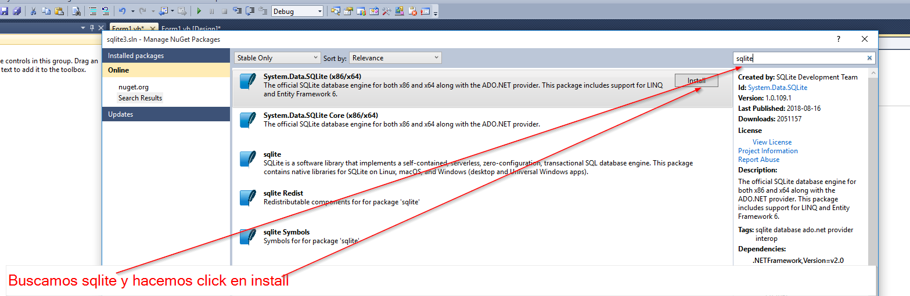Install the System.Data.SQLite (x86/x64) package

[x=696, y=81]
